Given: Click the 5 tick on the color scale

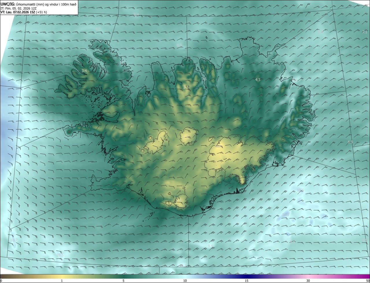Looking at the screenshot, I should click(123, 281).
